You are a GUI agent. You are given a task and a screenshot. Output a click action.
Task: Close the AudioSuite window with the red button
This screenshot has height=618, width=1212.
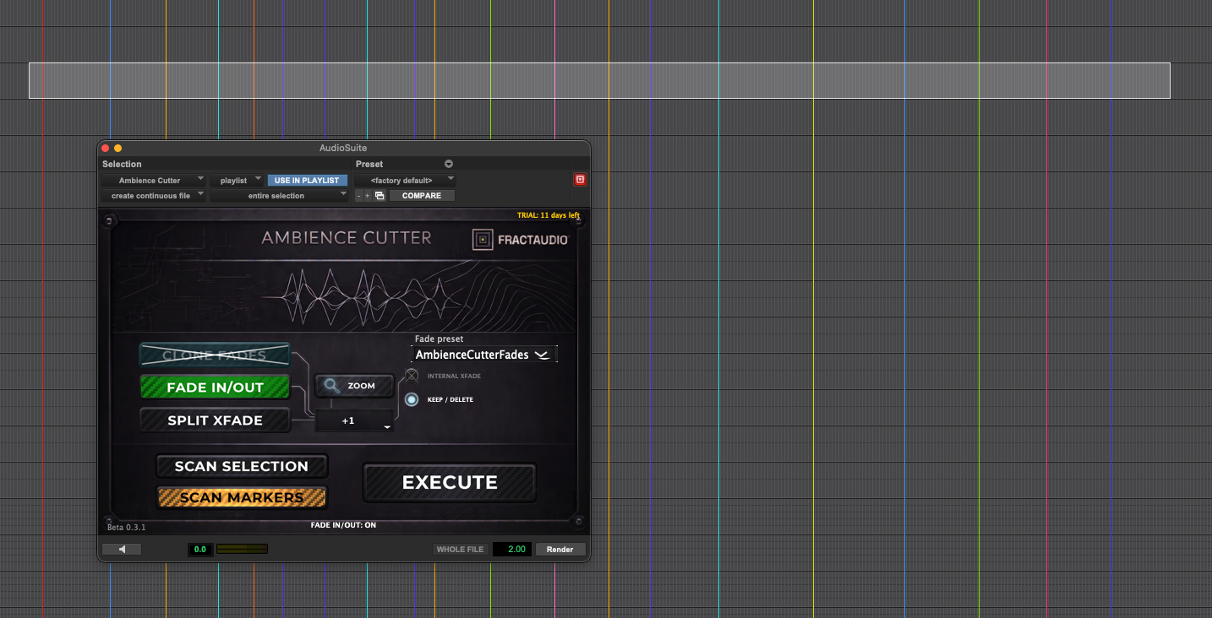[106, 149]
